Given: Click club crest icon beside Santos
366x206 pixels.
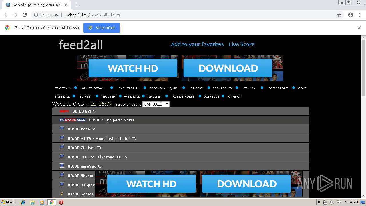Looking at the screenshot, I should [x=62, y=193].
